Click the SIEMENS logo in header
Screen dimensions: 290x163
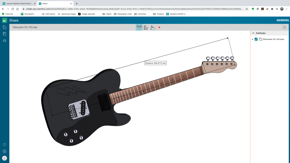click(x=282, y=20)
